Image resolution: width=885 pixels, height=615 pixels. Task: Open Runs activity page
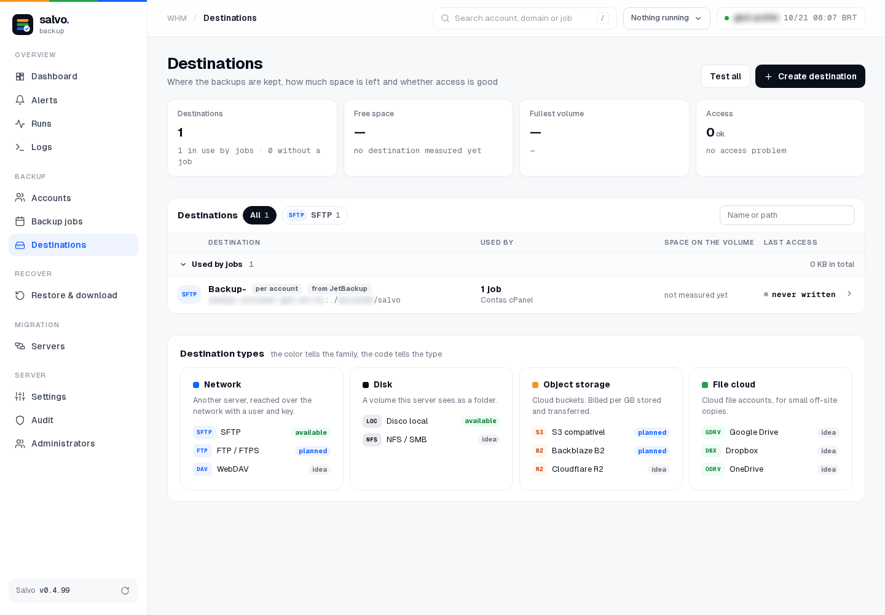click(x=73, y=124)
